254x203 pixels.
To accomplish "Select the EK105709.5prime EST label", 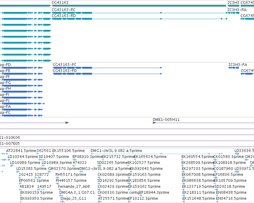I will [x=230, y=181].
